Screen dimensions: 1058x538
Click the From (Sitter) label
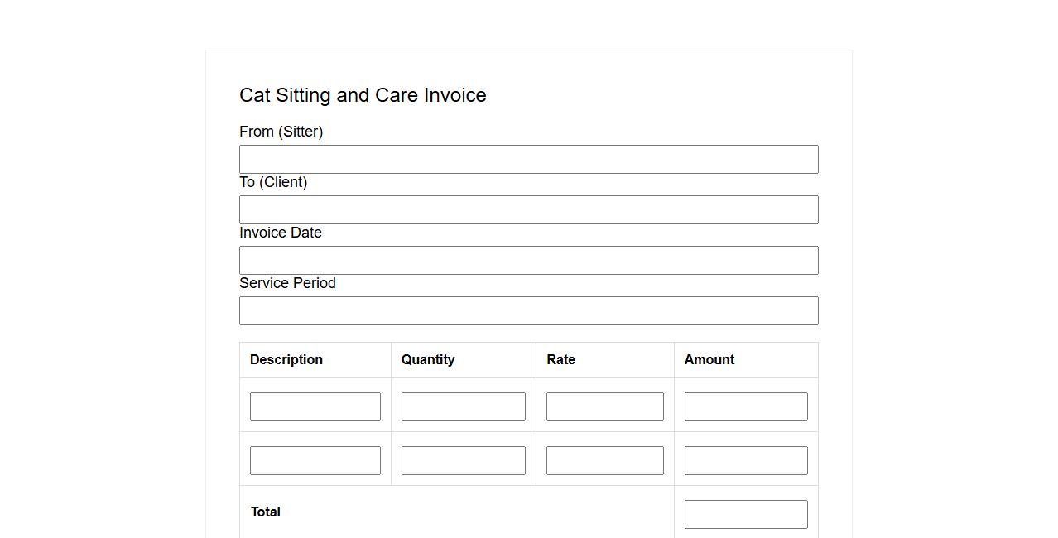281,132
